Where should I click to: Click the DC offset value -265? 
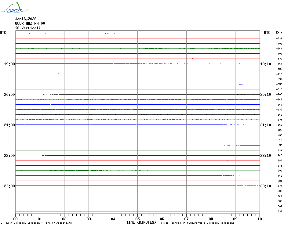(x=279, y=95)
